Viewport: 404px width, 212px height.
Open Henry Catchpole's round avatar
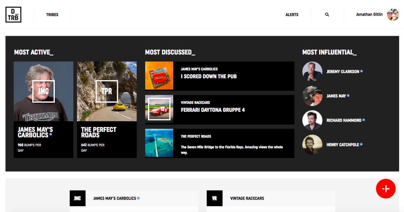pyautogui.click(x=312, y=145)
